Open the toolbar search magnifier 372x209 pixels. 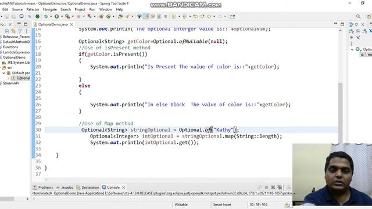pyautogui.click(x=358, y=16)
